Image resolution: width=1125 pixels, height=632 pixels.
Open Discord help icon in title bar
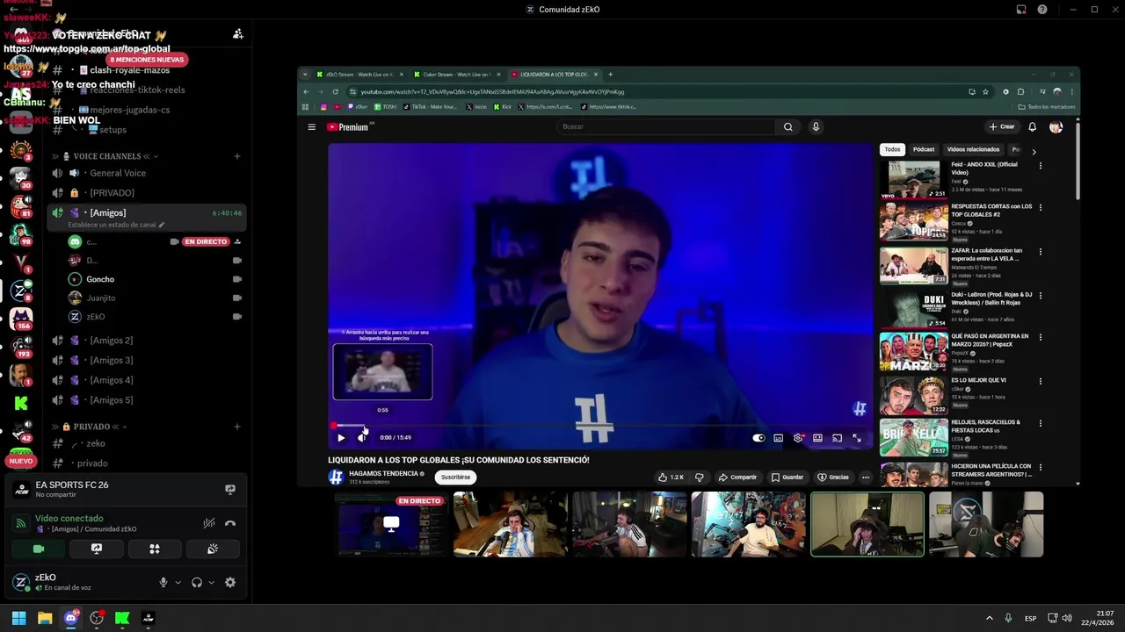tap(1042, 10)
